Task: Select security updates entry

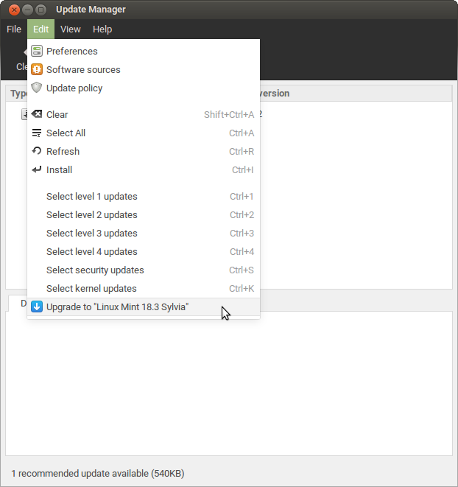Action: pyautogui.click(x=144, y=270)
